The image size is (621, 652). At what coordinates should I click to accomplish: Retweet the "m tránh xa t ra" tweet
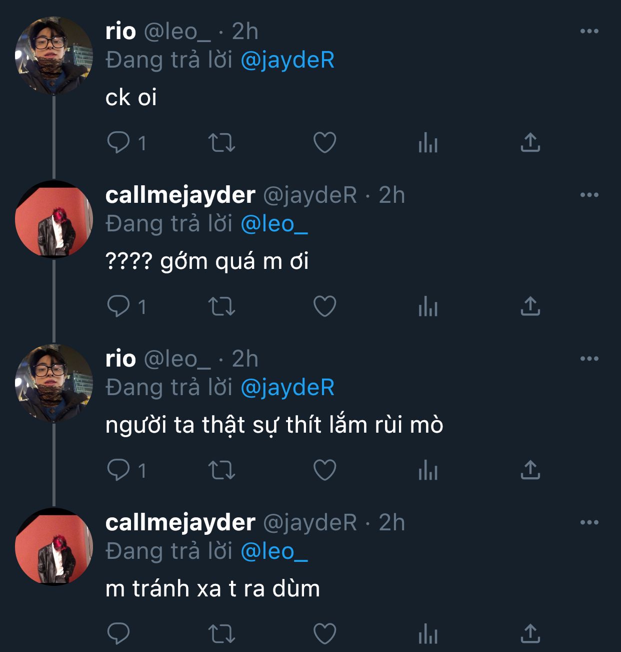221,634
